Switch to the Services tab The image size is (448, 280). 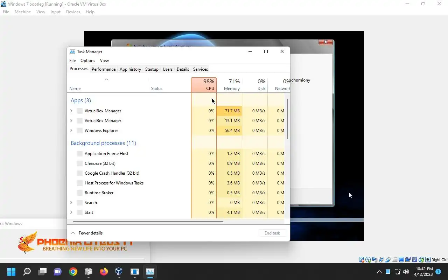pos(201,69)
